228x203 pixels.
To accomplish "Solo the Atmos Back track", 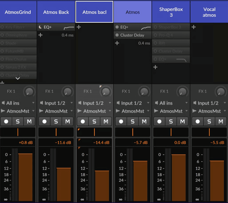I will pyautogui.click(x=56, y=121).
